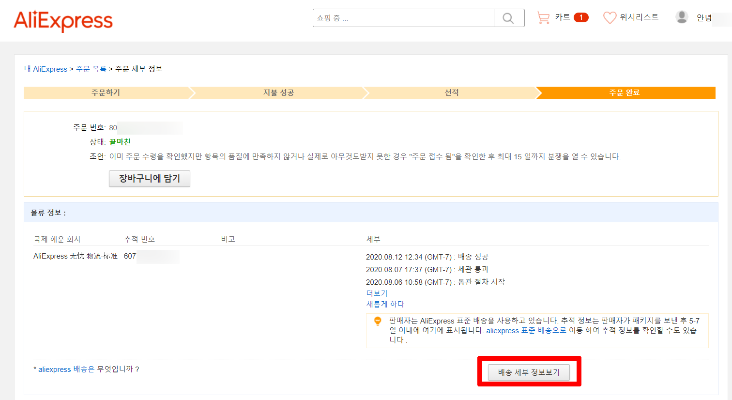Viewport: 732px width, 400px height.
Task: Click the 세부 column header
Action: click(x=373, y=239)
